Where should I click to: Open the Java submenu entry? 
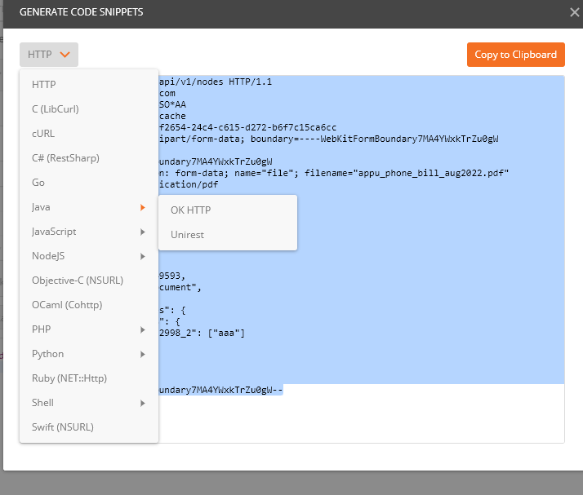pyautogui.click(x=89, y=207)
